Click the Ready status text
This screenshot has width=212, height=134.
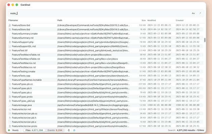click(x=15, y=130)
